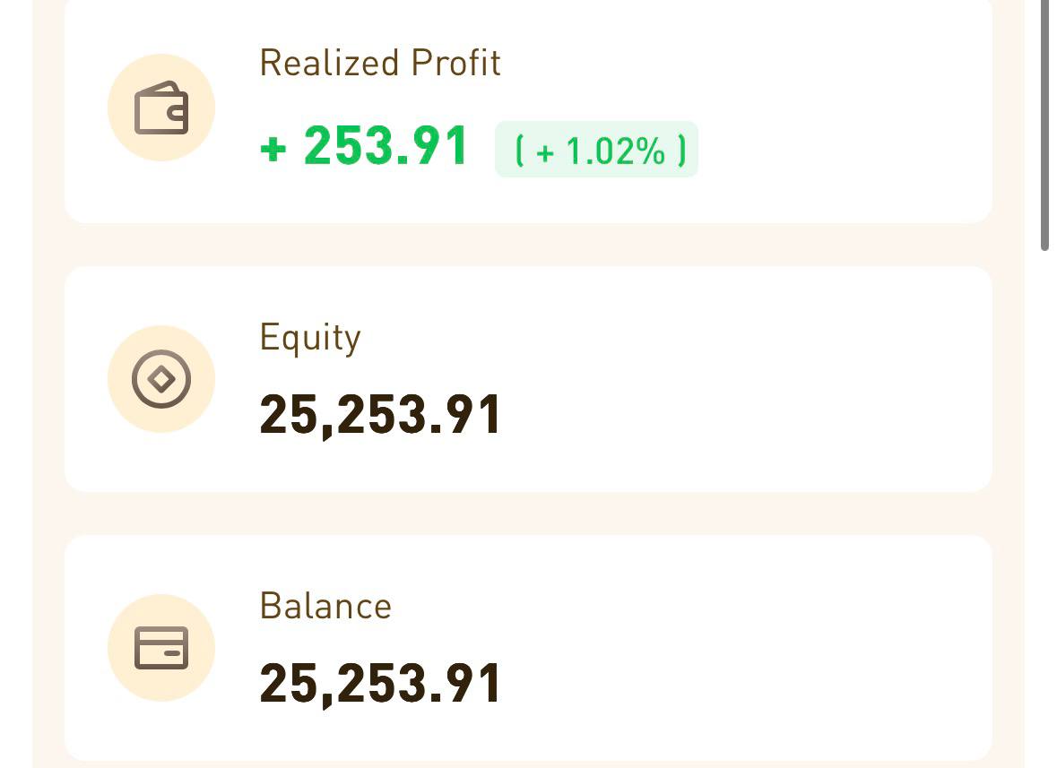Click the diamond coin icon beside Equity

pyautogui.click(x=161, y=378)
